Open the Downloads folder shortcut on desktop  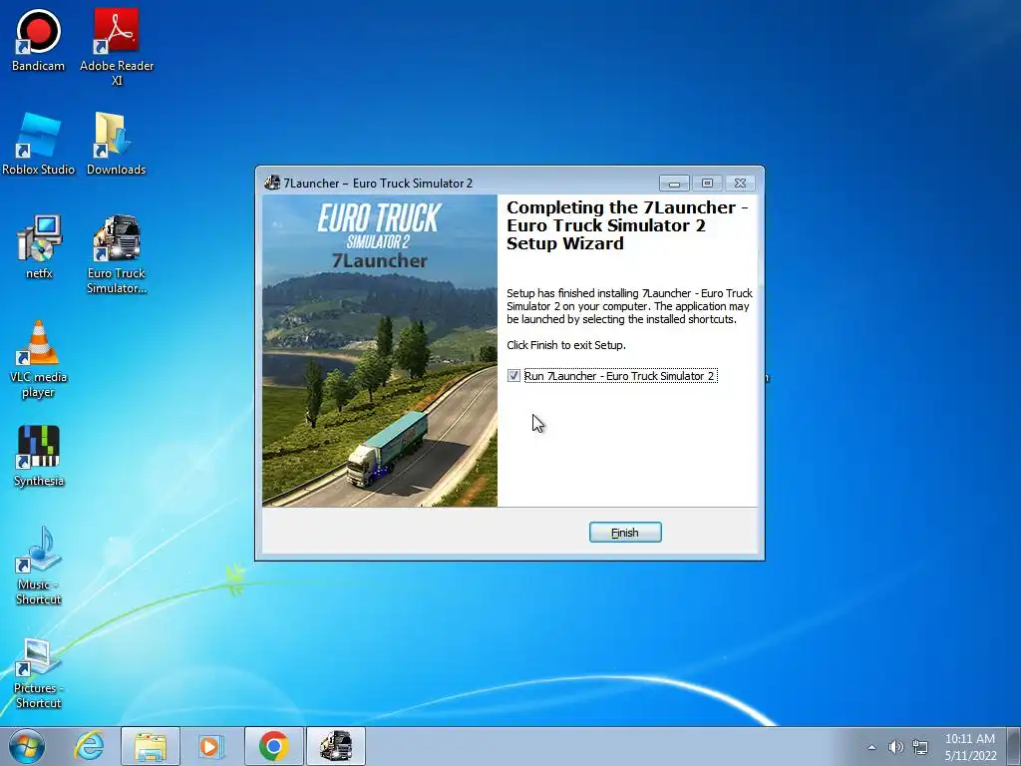click(116, 144)
